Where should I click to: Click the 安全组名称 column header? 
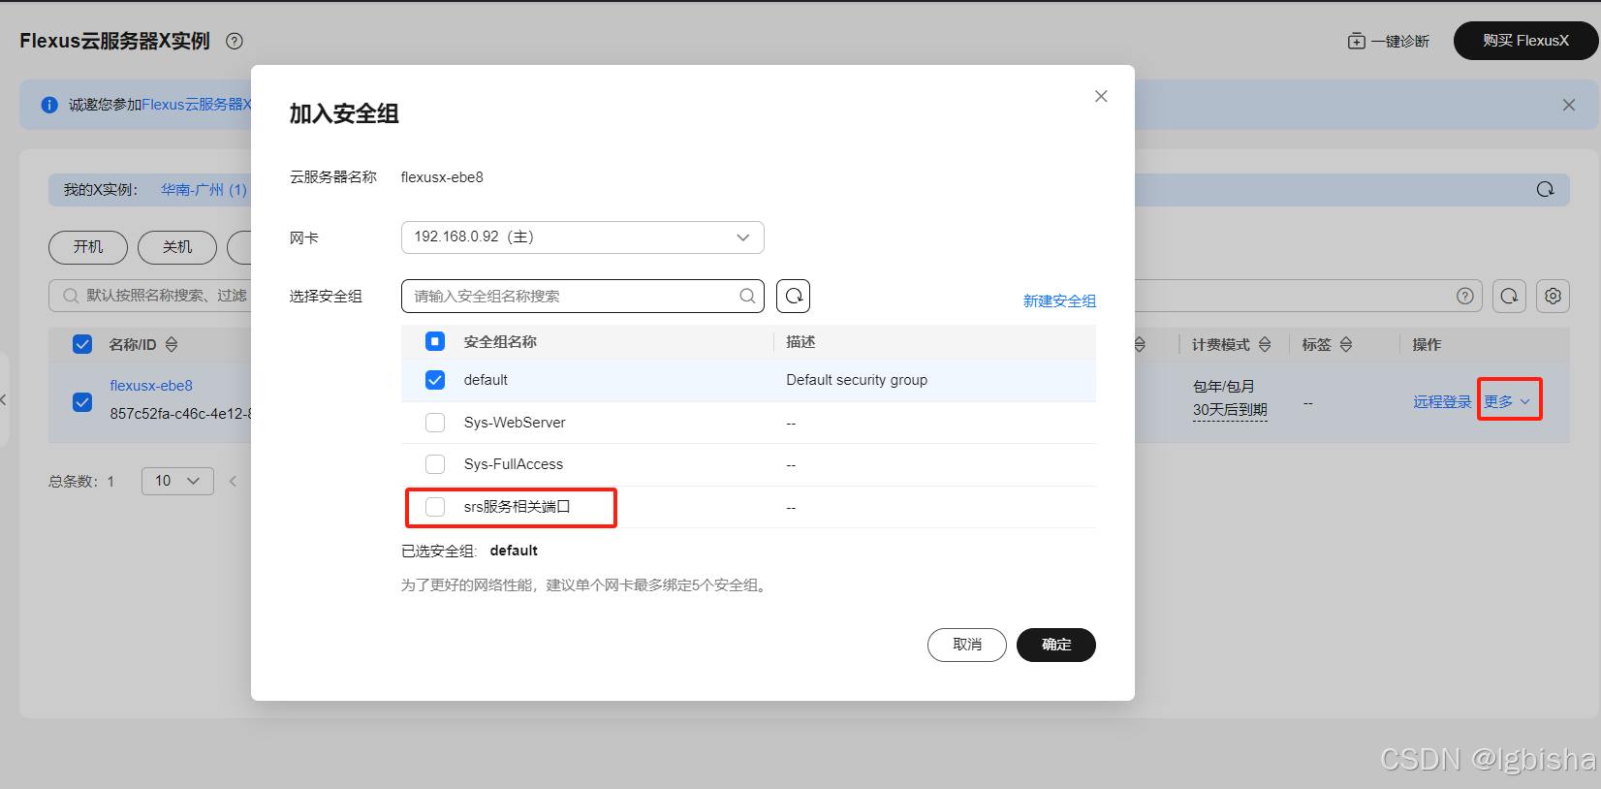point(500,341)
